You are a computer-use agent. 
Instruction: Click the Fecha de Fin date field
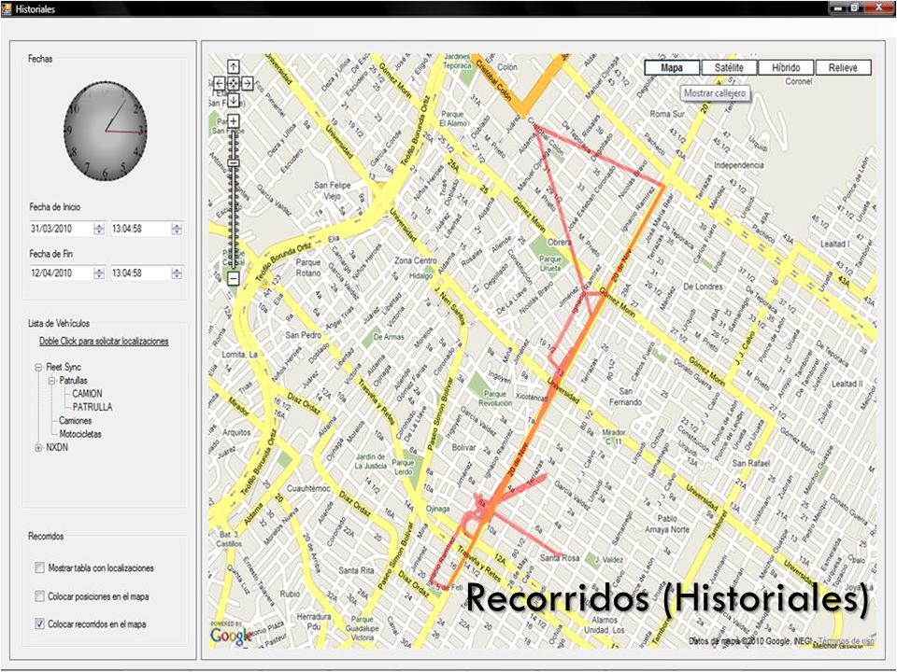click(61, 273)
